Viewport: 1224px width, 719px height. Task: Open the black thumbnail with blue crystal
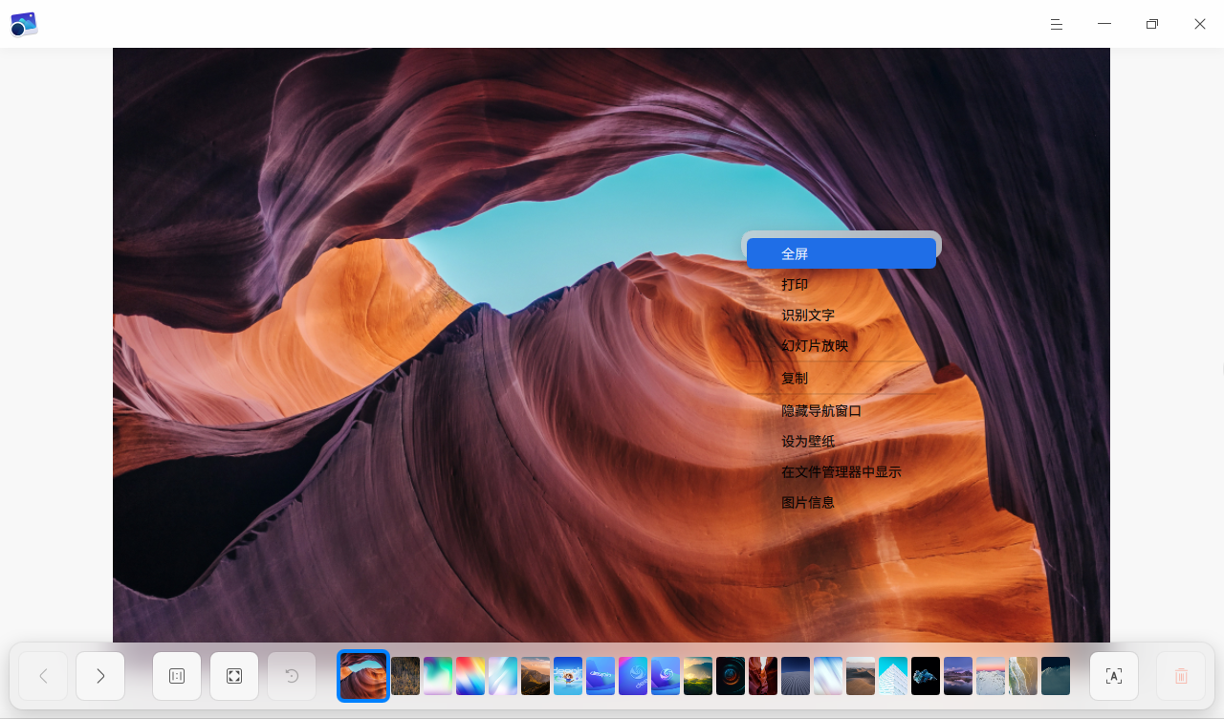tap(926, 676)
